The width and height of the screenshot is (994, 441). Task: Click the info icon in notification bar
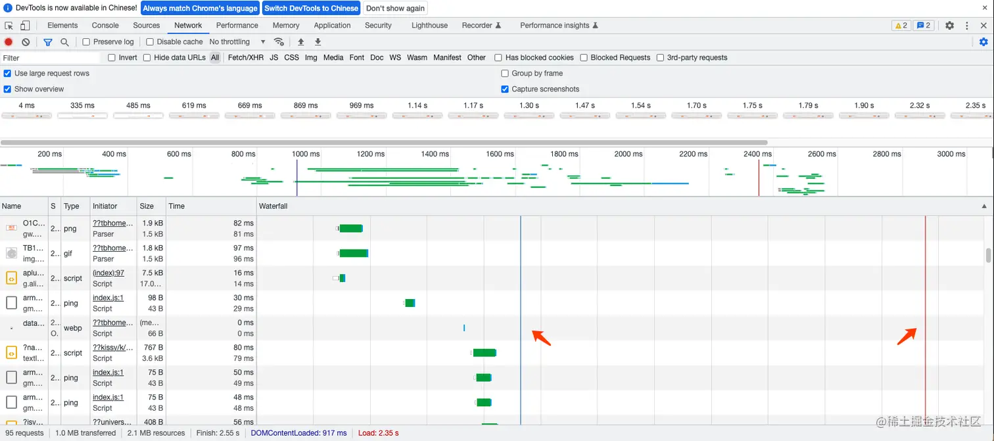pos(8,9)
